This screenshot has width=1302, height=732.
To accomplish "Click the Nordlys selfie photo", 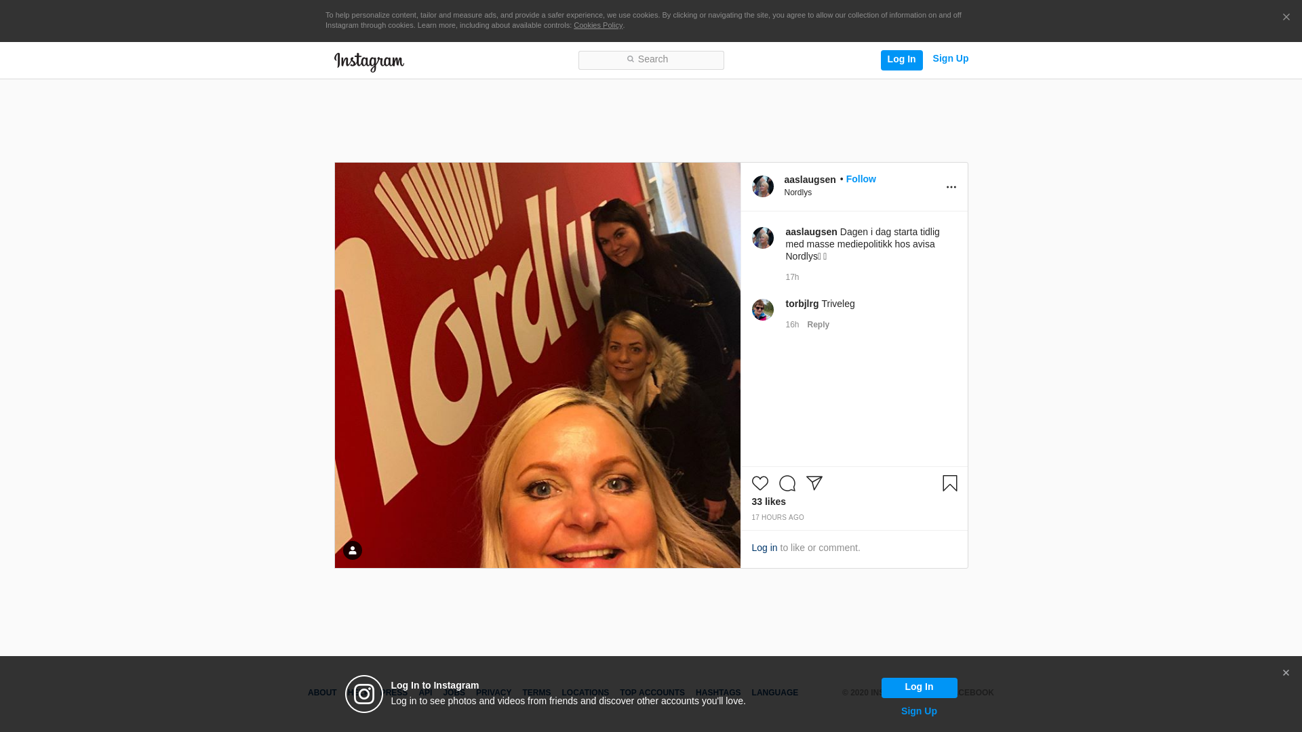I will 538,365.
